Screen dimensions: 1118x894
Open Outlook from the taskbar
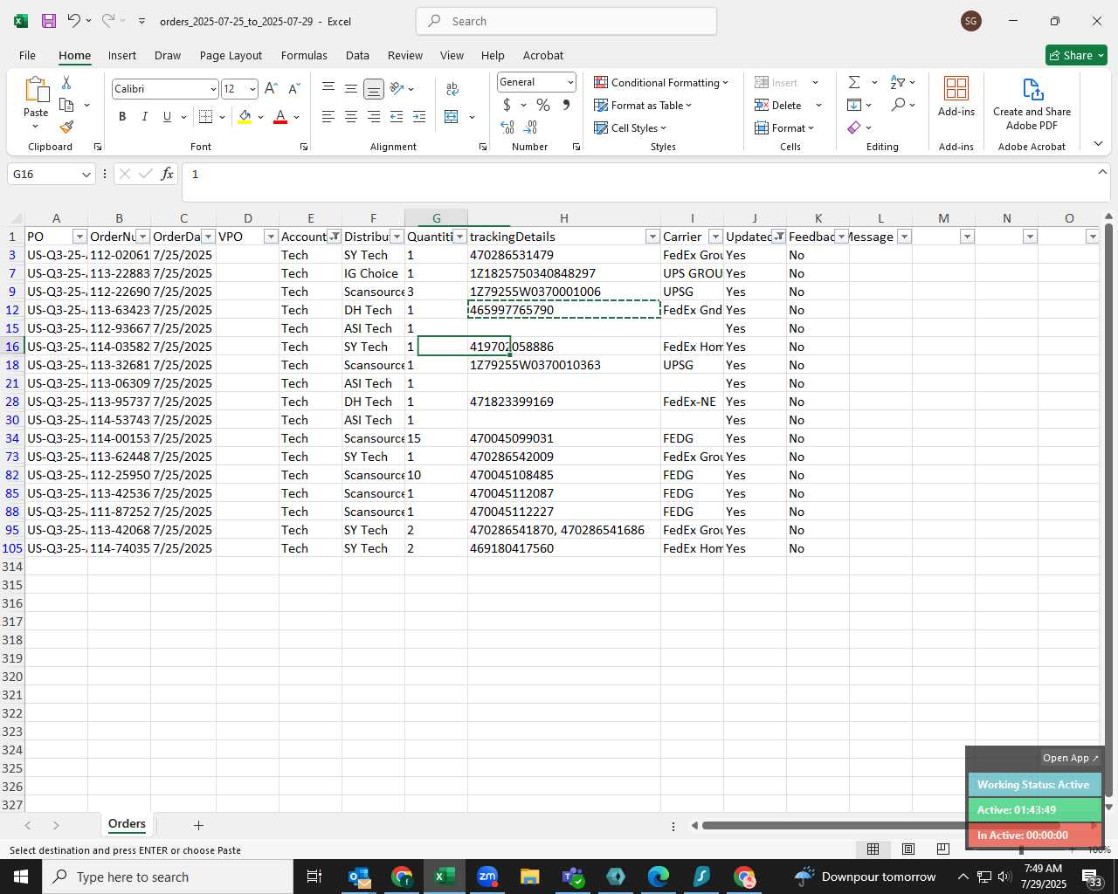[x=359, y=877]
